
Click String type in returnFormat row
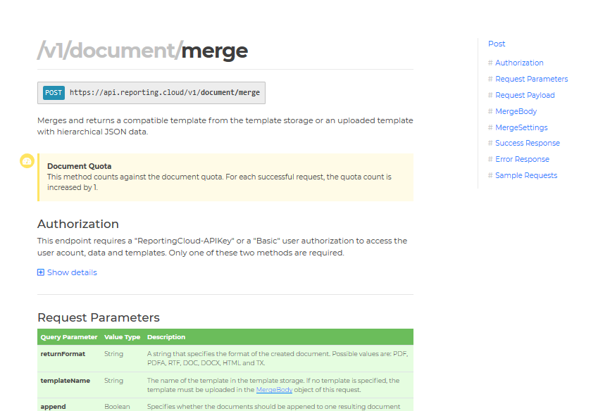pyautogui.click(x=113, y=354)
